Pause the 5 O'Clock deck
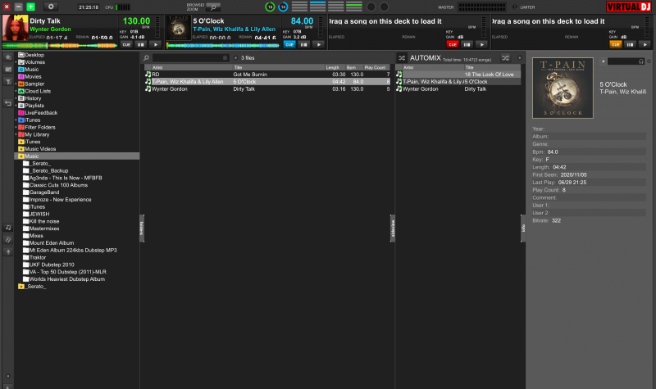656x389 pixels. coord(303,44)
